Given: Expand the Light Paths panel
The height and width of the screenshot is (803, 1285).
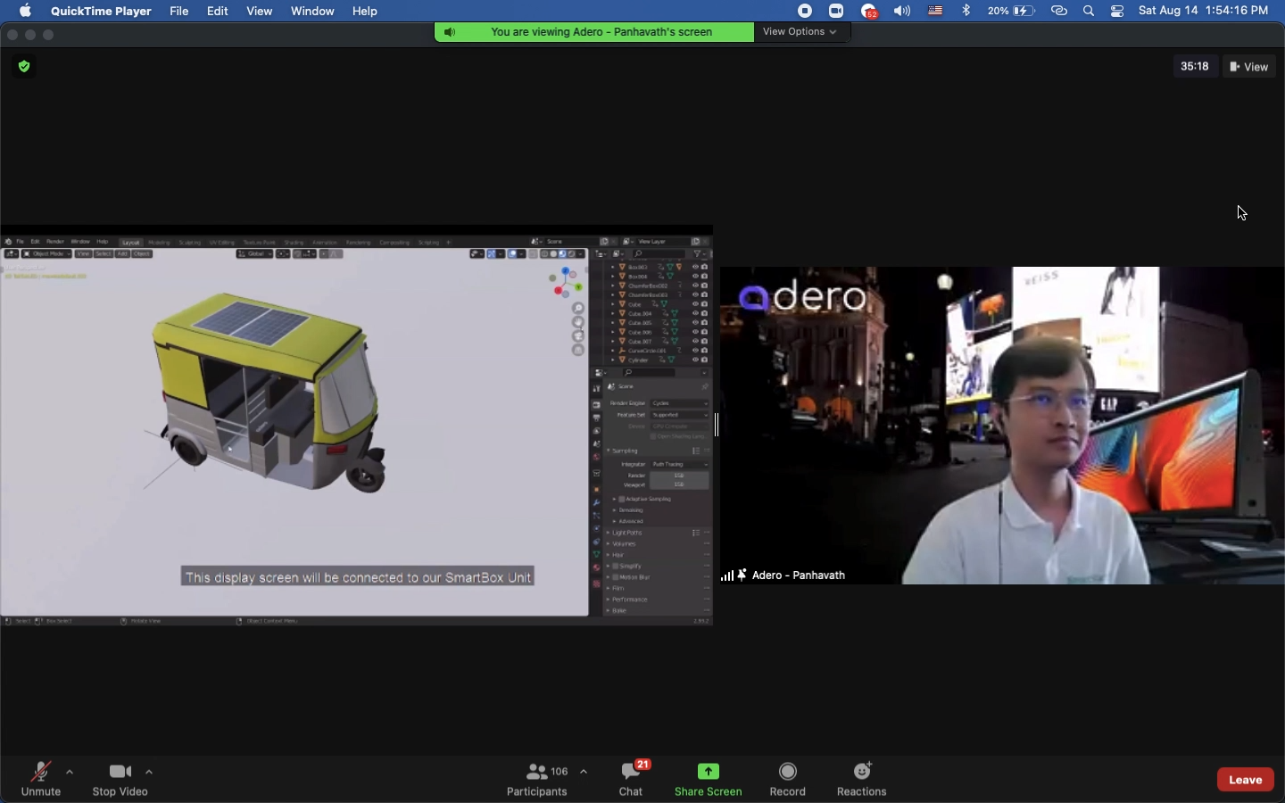Looking at the screenshot, I should [629, 534].
